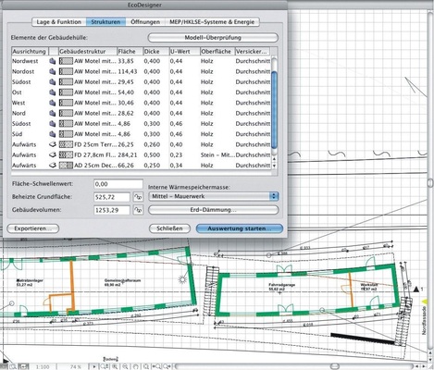Switch to MEP/HKLSE-Systeme & Energie tab

tap(212, 22)
